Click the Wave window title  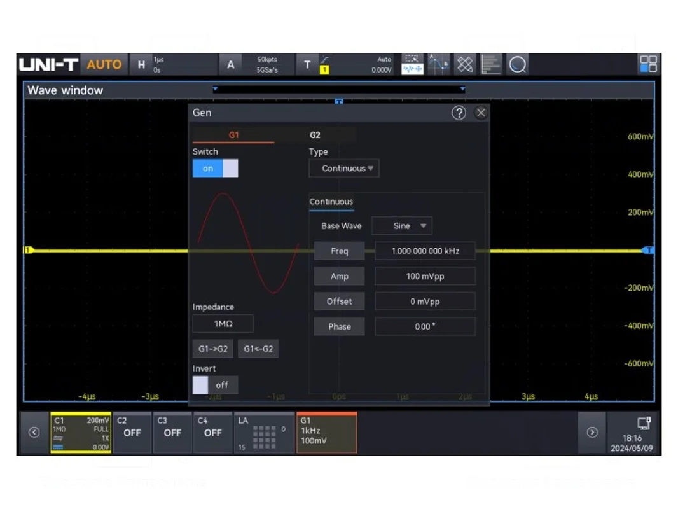pyautogui.click(x=66, y=90)
